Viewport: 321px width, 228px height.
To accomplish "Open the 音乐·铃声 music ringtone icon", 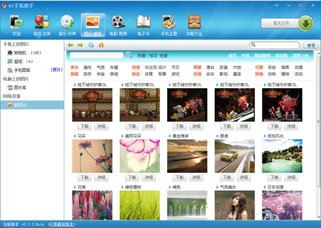I will [x=67, y=25].
